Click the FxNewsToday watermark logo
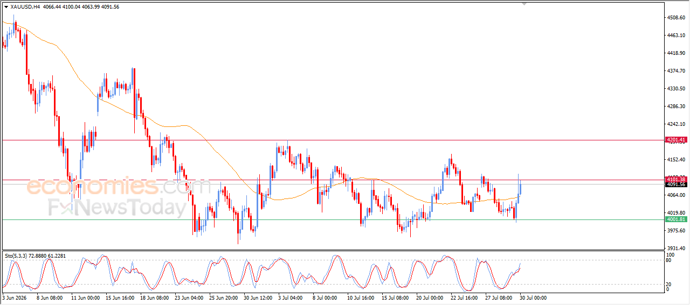Viewport: 690px width, 305px height. point(118,207)
